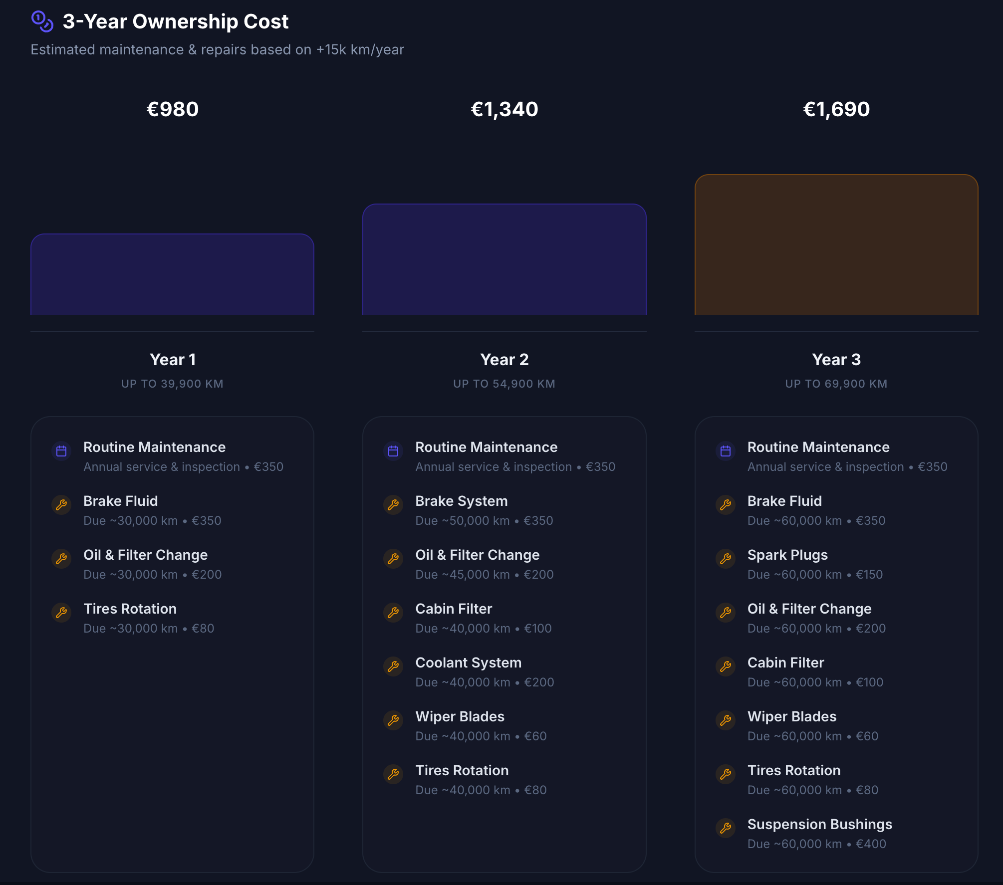Click the Year 3 Oil & Filter Change wrench icon

click(726, 613)
